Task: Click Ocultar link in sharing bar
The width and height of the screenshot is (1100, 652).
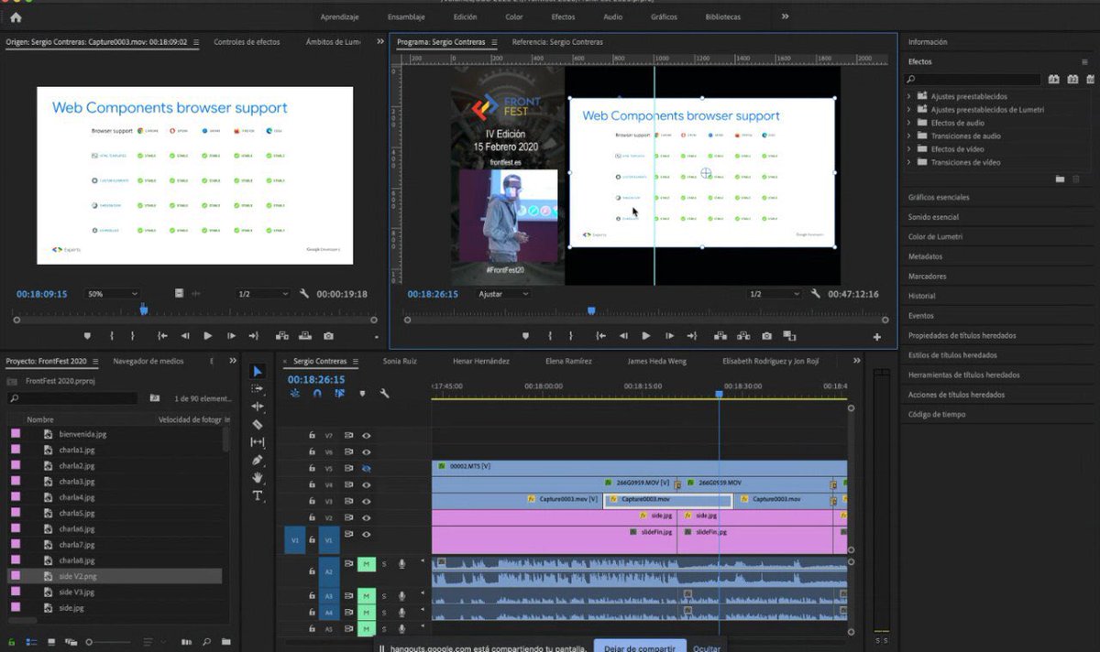Action: coord(707,648)
